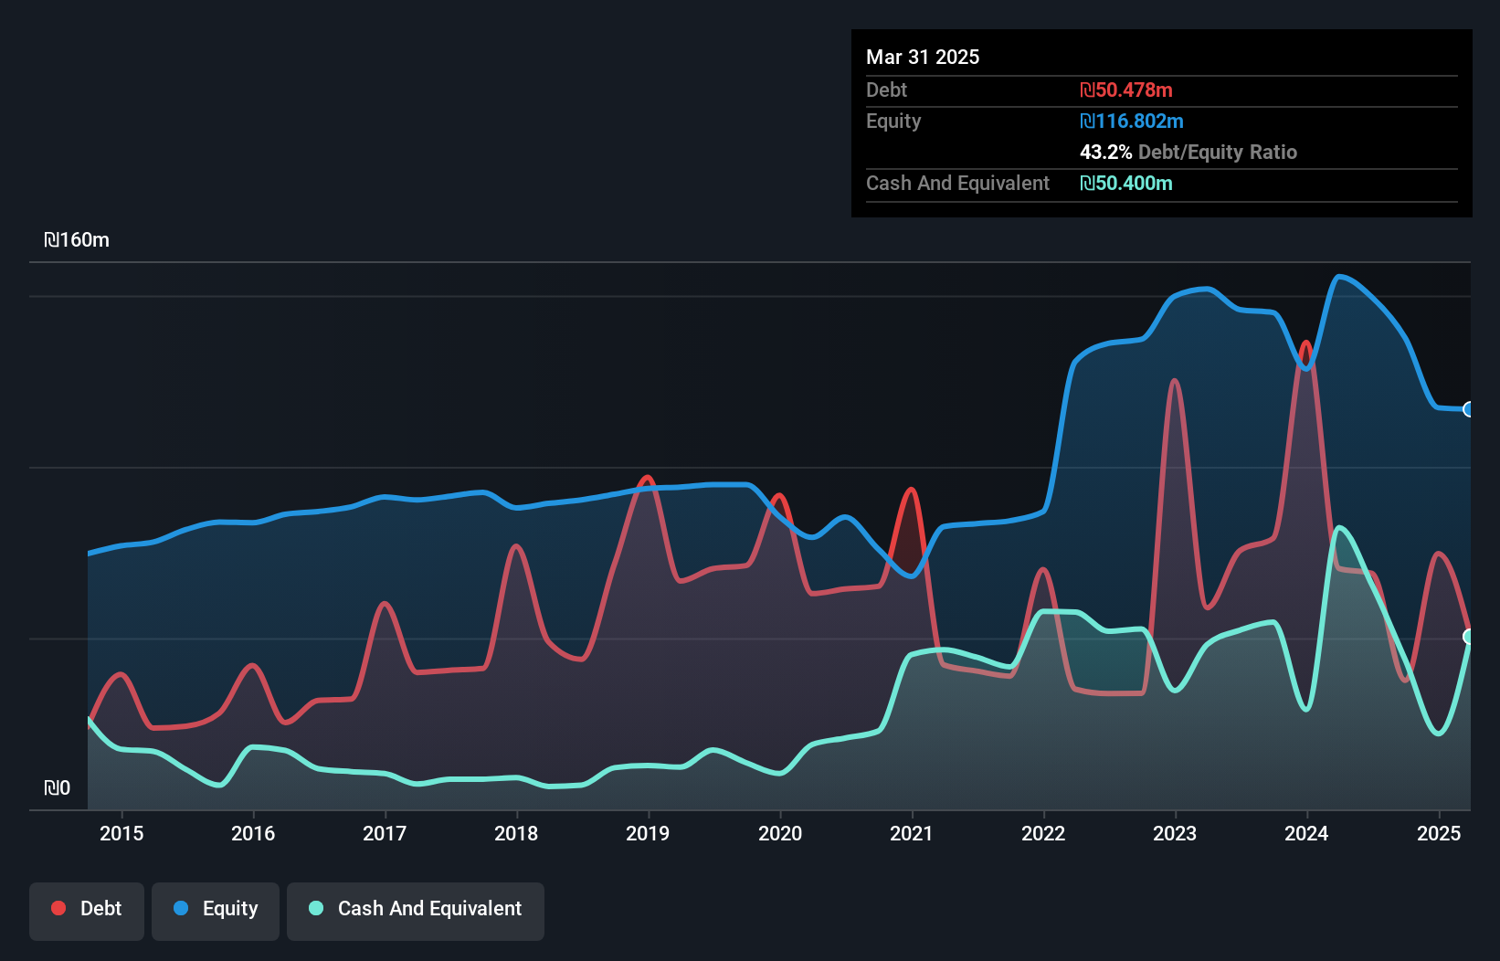1500x961 pixels.
Task: Click the ₪0 y-axis label
Action: [57, 788]
